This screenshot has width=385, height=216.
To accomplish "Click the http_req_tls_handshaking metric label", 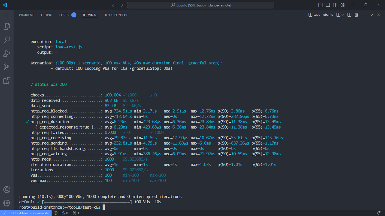I will tap(57, 148).
